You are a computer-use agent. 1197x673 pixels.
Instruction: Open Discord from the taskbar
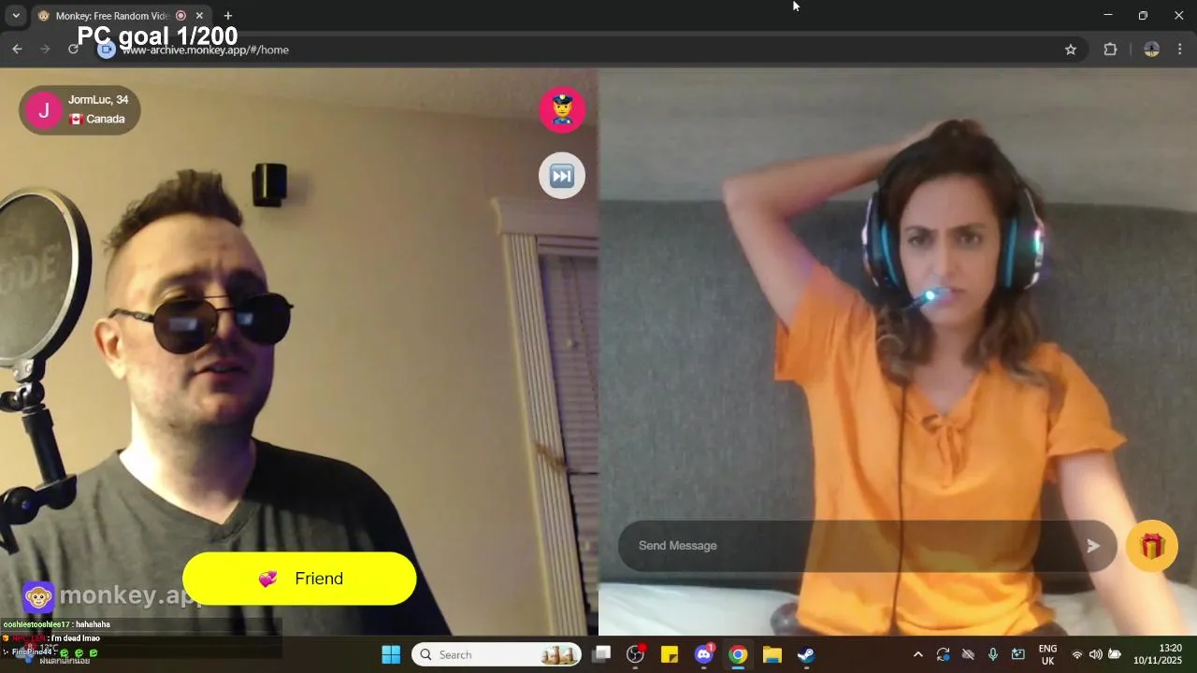(704, 654)
